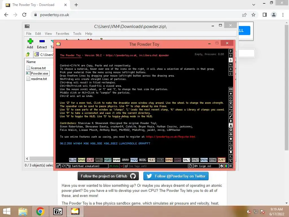This screenshot has height=217, width=289.
Task: Select the SAND element swatch
Action: 169,160
